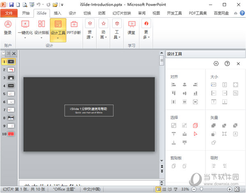
Task: Click the same size icon under 大小
Action: (x=235, y=85)
